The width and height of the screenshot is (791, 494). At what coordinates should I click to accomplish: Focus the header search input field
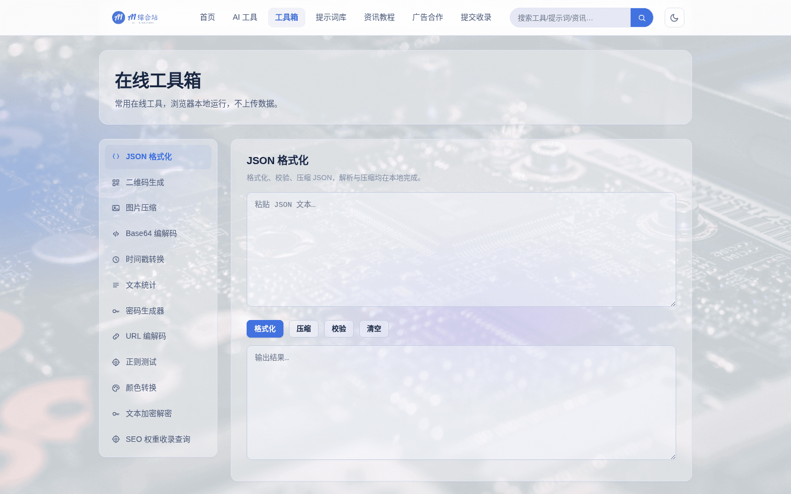[x=570, y=18]
